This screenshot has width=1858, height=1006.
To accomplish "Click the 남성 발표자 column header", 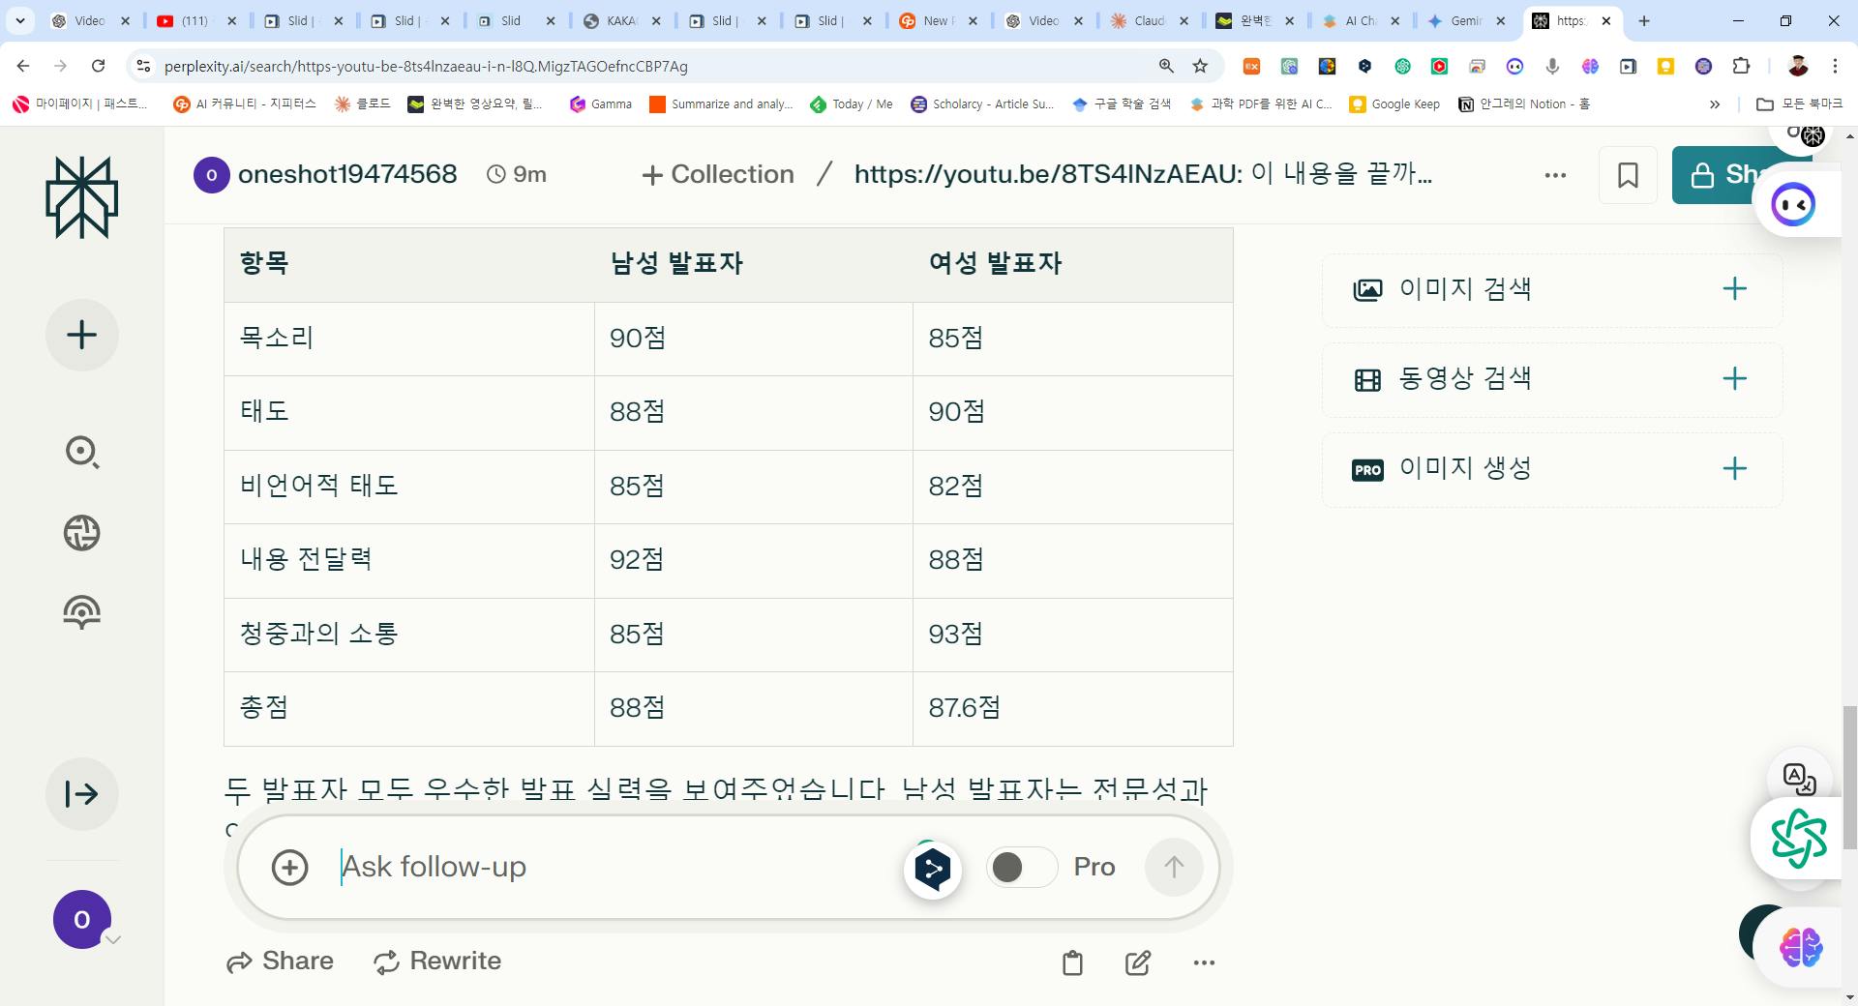I will tap(676, 263).
